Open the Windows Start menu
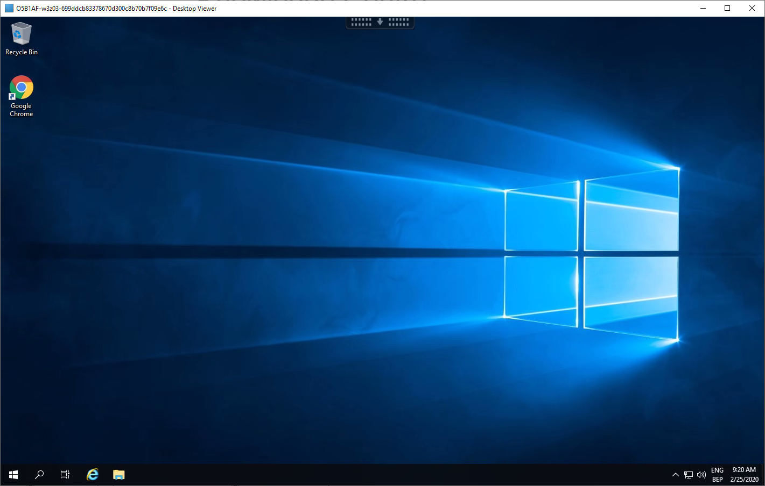Screen dimensions: 765x486 pos(13,475)
